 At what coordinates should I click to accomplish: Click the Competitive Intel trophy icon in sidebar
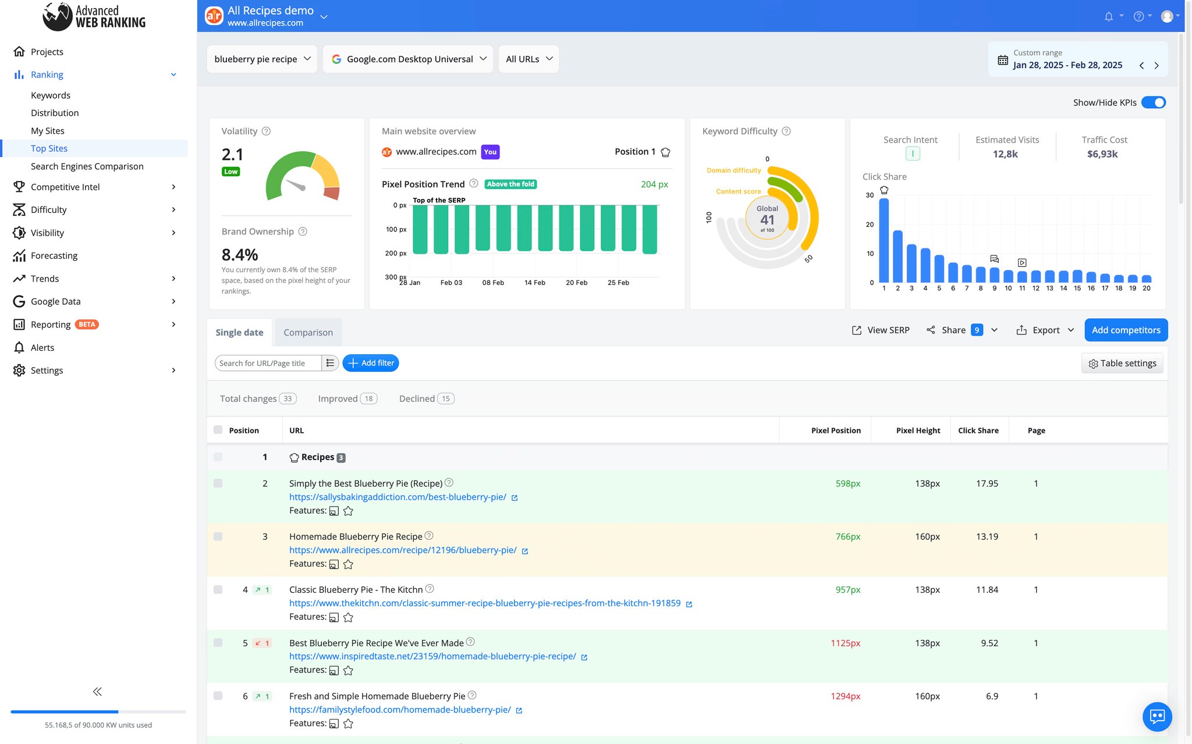point(18,187)
